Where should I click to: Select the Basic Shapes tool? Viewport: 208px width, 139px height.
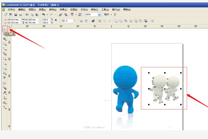5,73
